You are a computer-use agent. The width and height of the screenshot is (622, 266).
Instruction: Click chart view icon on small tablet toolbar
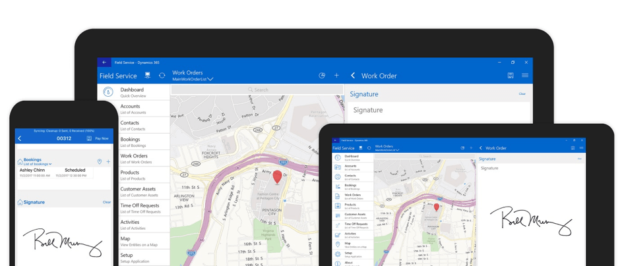(462, 148)
